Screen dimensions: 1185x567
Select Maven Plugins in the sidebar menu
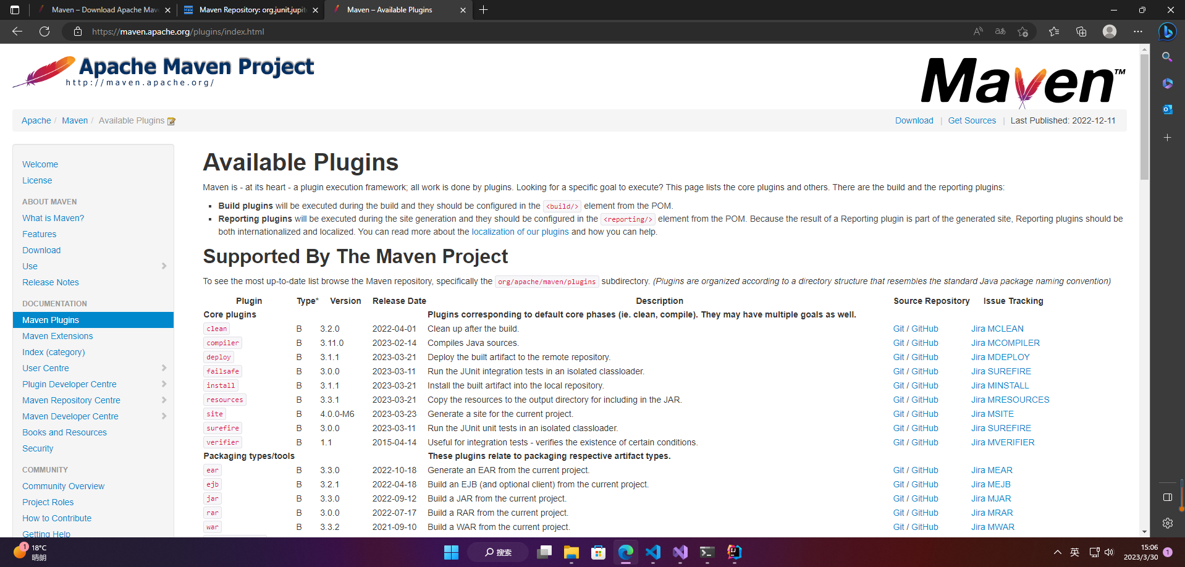tap(93, 320)
